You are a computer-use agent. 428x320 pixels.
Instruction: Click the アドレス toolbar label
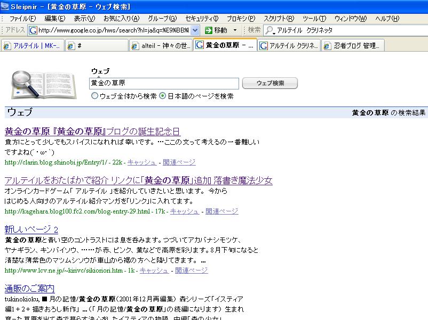(15, 30)
